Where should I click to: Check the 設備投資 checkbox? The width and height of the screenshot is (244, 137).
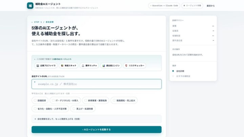click(x=35, y=100)
